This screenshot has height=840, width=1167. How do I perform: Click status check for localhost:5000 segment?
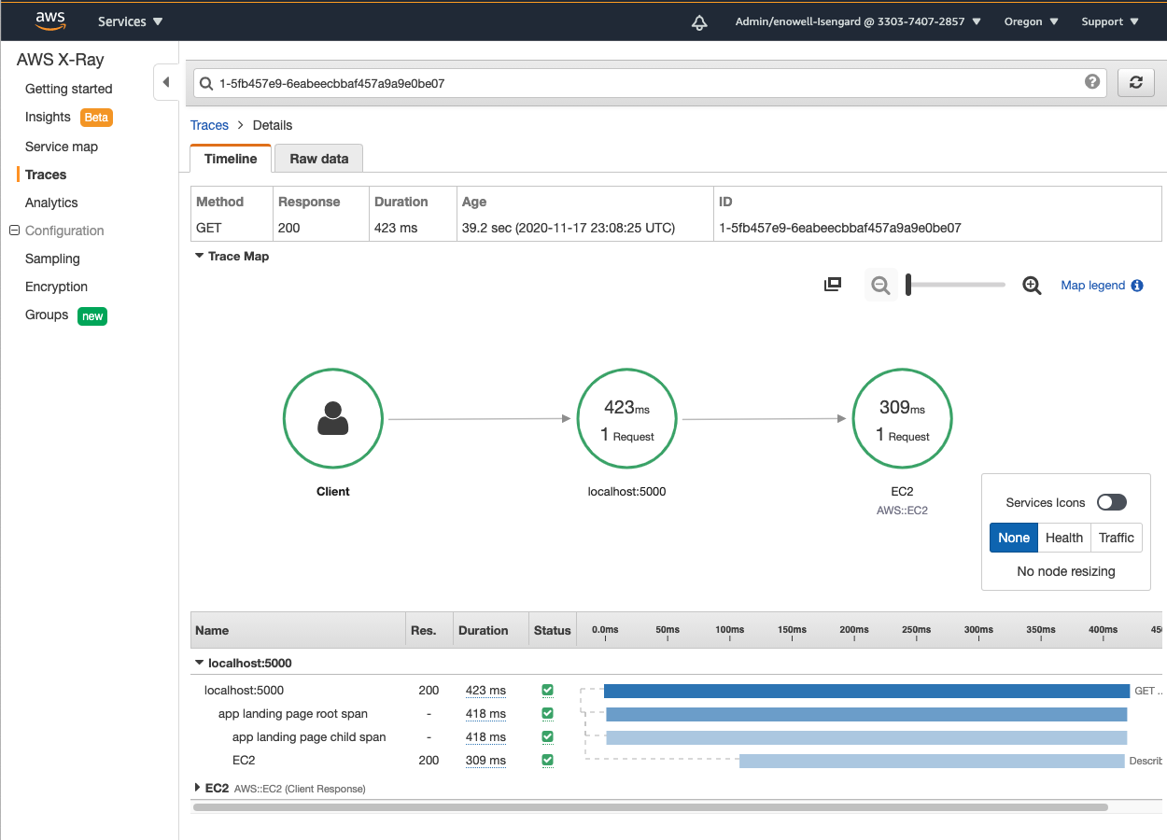tap(547, 691)
